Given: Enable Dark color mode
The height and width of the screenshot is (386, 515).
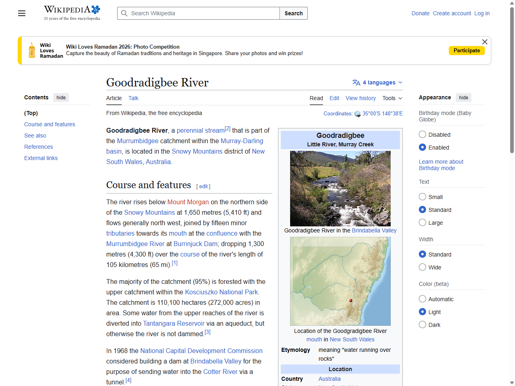Looking at the screenshot, I should point(422,324).
